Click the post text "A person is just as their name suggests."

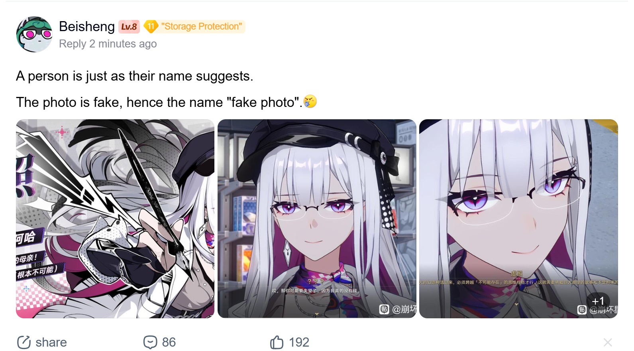(135, 76)
